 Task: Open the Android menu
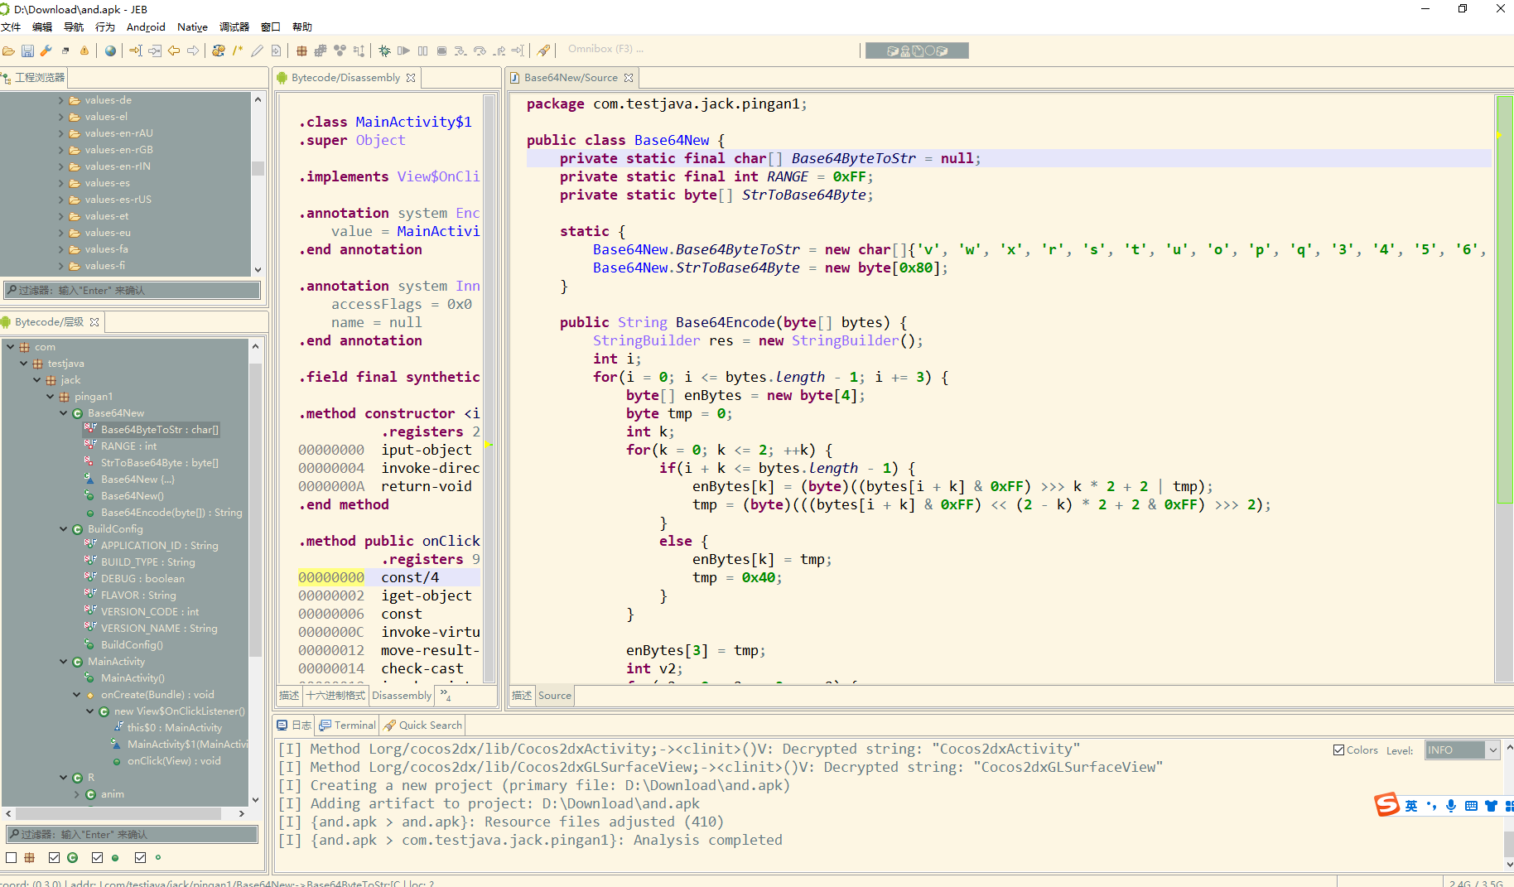click(x=146, y=27)
